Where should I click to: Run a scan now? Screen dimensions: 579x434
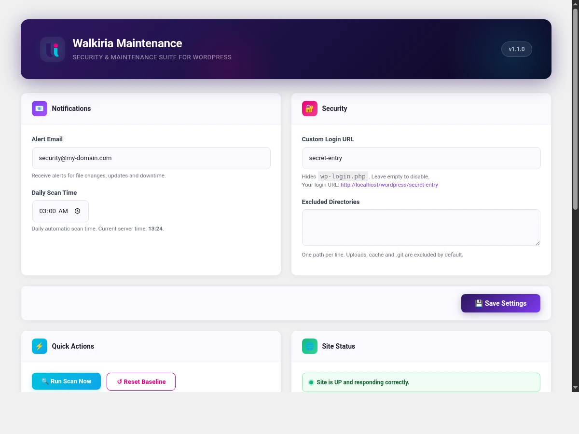[66, 381]
